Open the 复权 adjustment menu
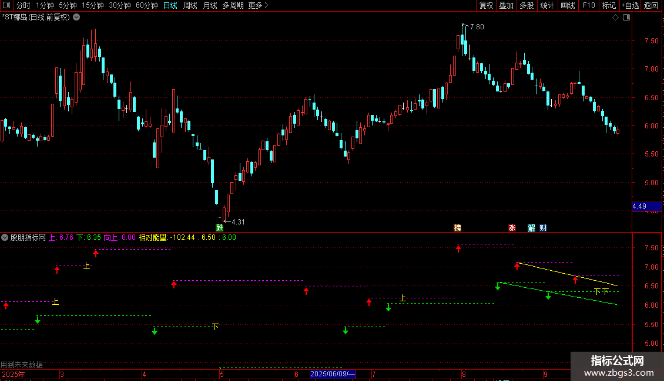 click(486, 5)
